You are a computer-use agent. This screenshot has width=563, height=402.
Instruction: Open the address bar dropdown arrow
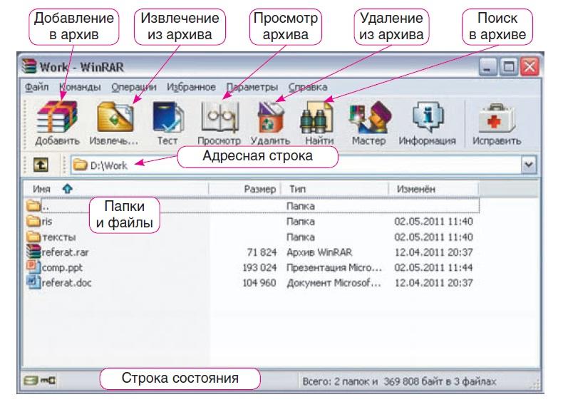click(529, 165)
